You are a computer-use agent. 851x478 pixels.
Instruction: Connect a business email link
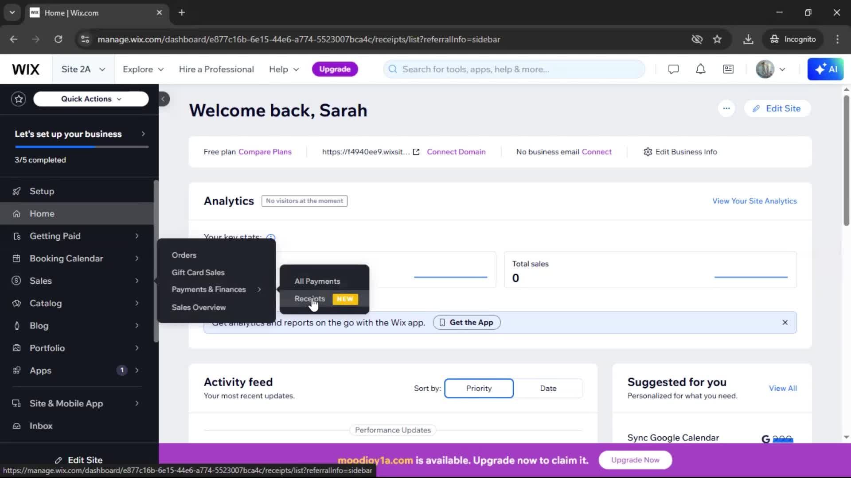click(597, 152)
